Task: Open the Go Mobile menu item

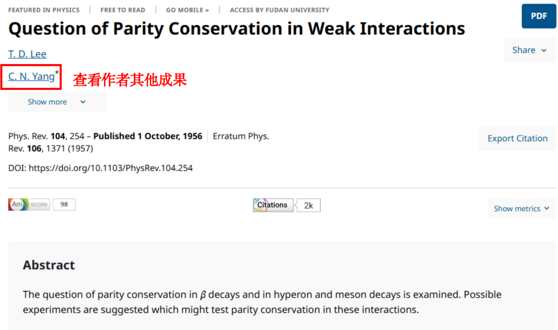Action: point(188,10)
